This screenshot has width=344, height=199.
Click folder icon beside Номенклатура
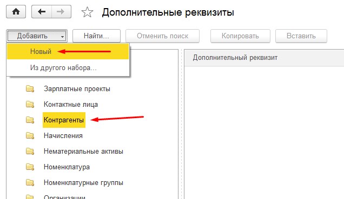coord(30,167)
